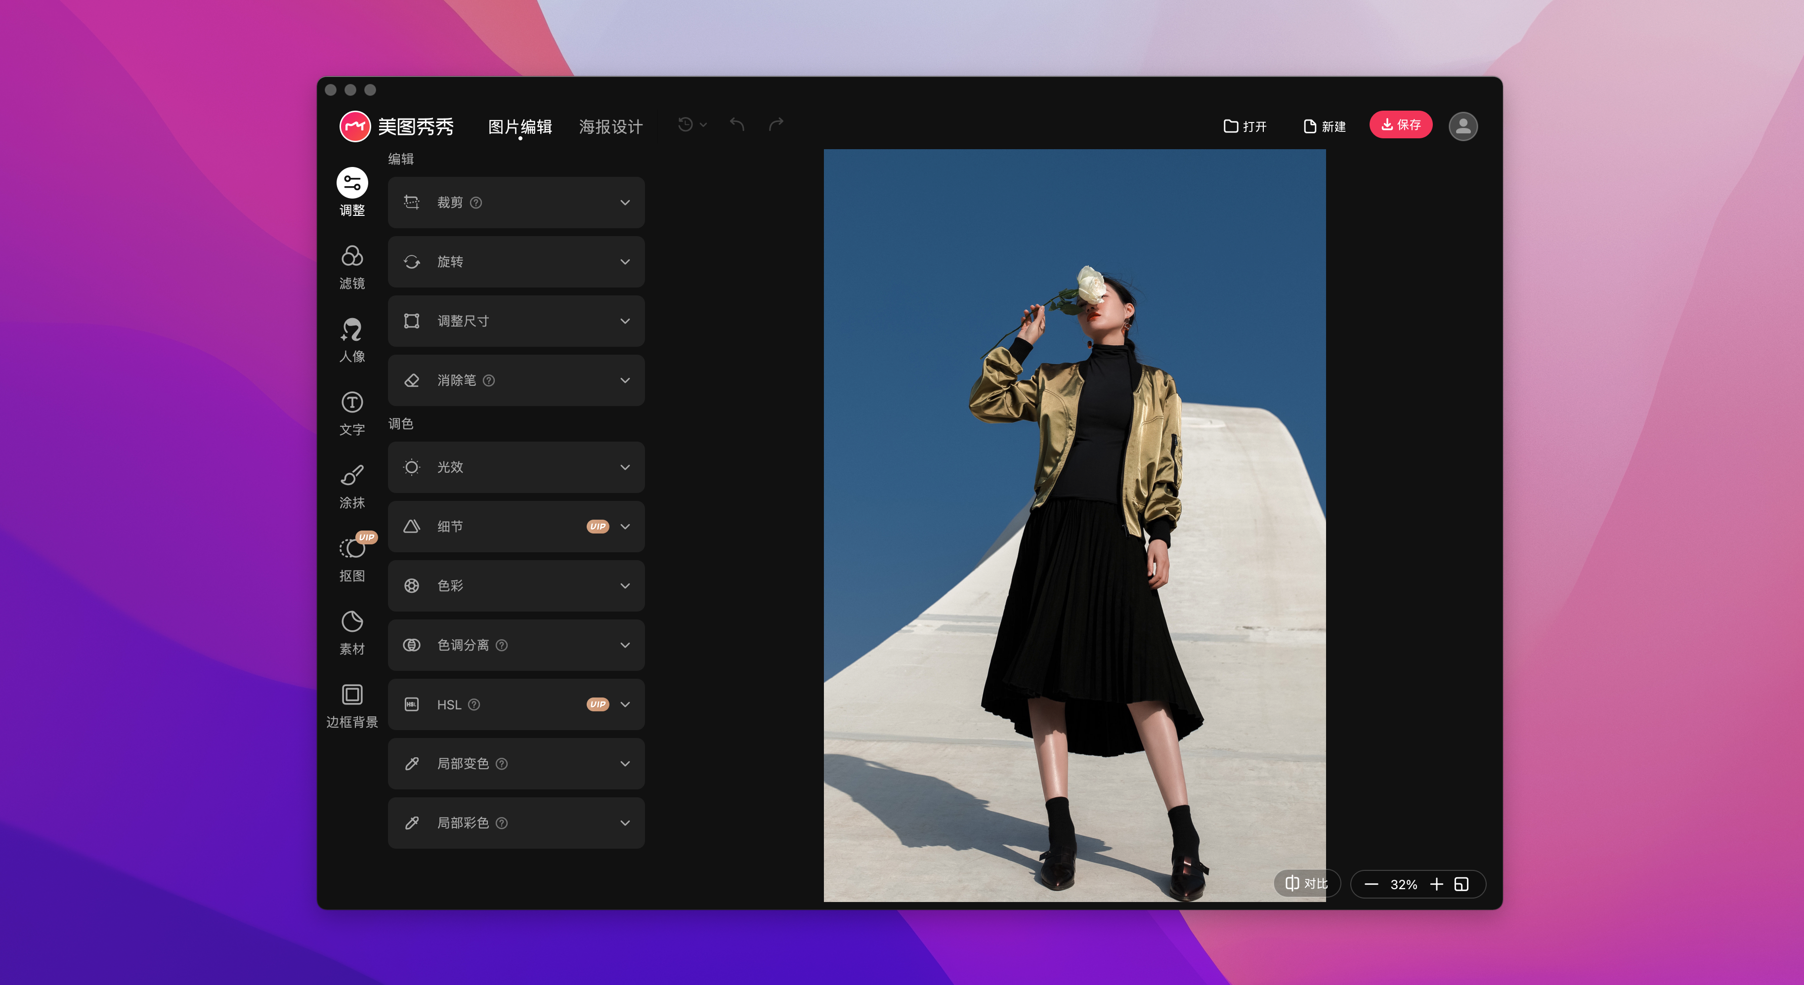Open the history dropdown arrow
The image size is (1804, 985).
click(x=703, y=124)
